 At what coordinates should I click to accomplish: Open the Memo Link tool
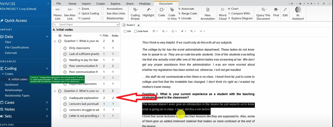[58, 14]
